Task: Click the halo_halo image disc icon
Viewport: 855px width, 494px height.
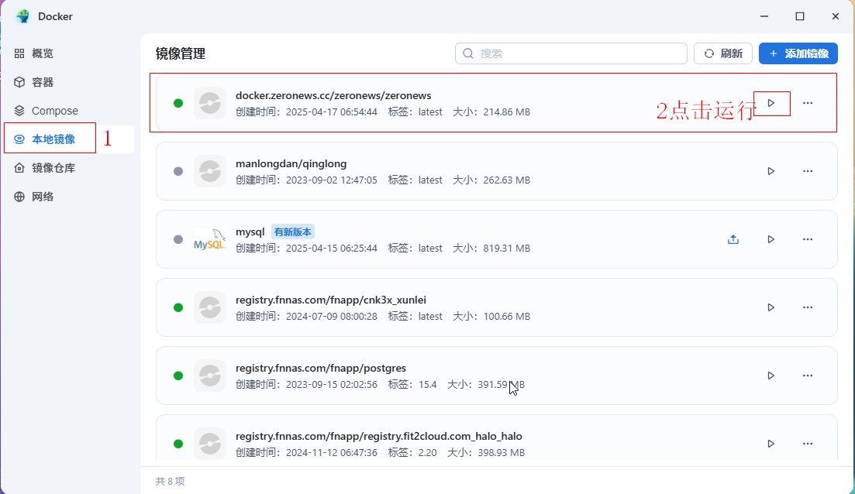Action: tap(210, 444)
